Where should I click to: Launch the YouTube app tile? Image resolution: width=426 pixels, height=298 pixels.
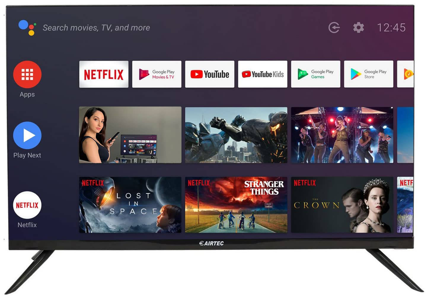pos(210,74)
